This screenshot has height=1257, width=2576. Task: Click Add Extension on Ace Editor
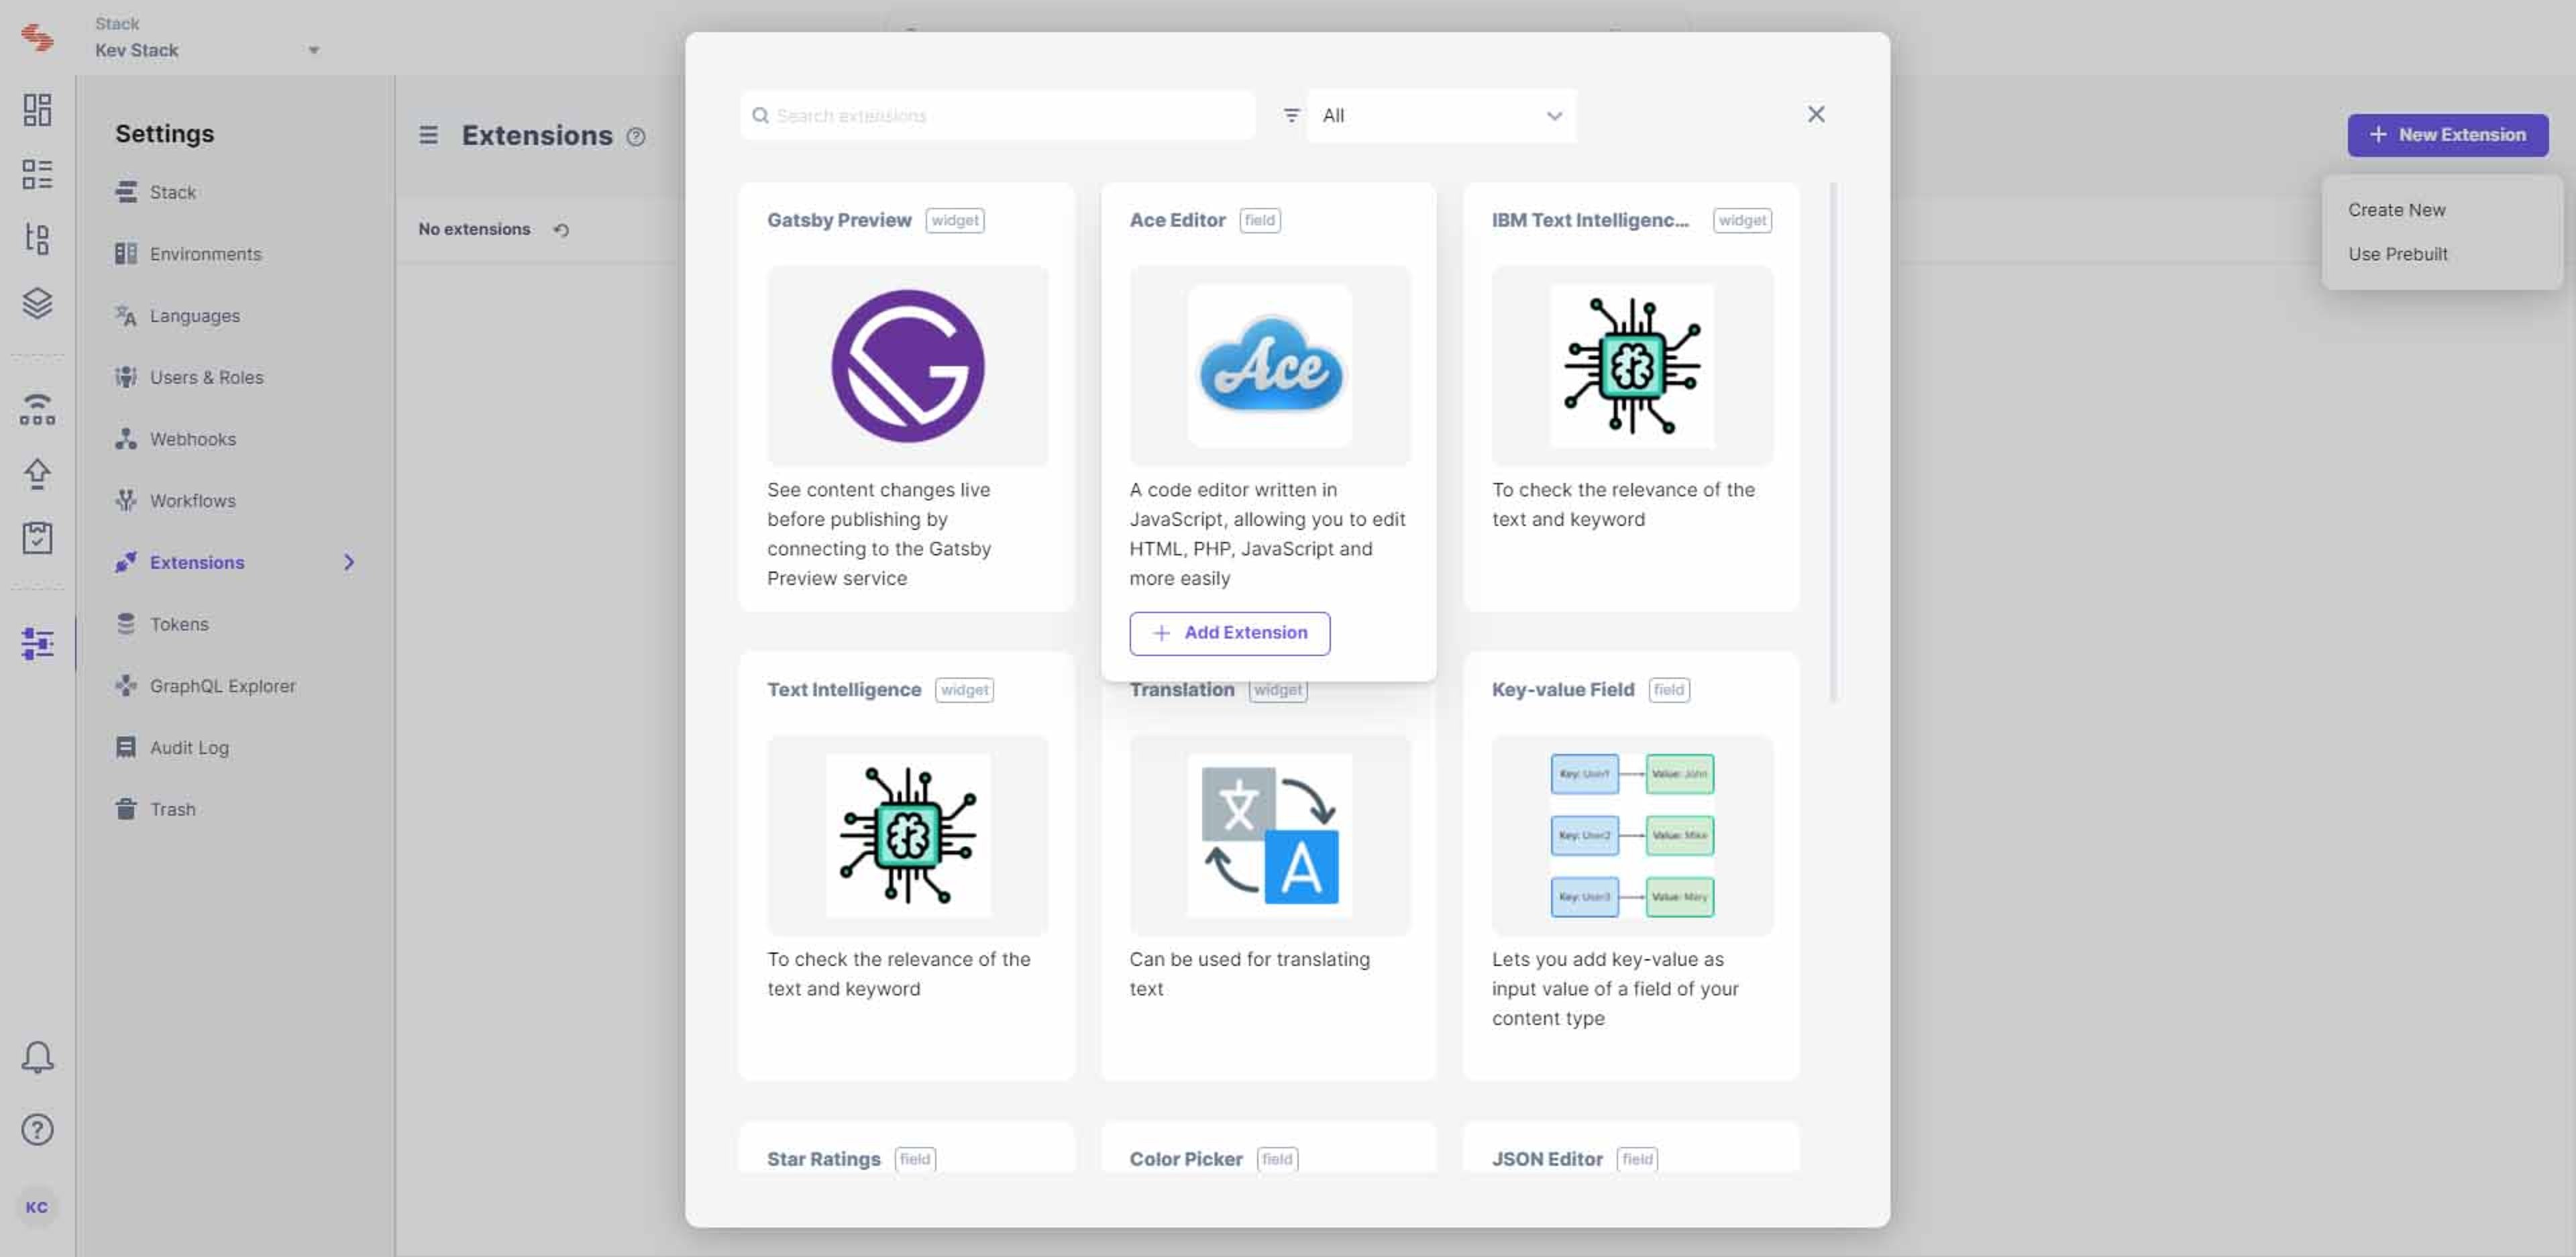(x=1229, y=633)
